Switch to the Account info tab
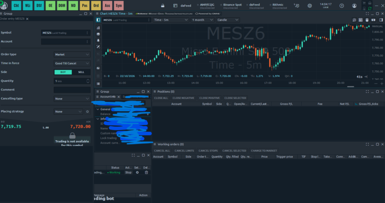 108,97
